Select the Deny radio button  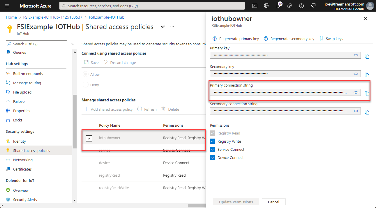point(86,85)
